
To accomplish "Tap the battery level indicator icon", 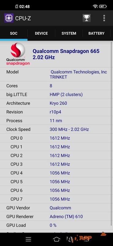I will click(103, 6).
